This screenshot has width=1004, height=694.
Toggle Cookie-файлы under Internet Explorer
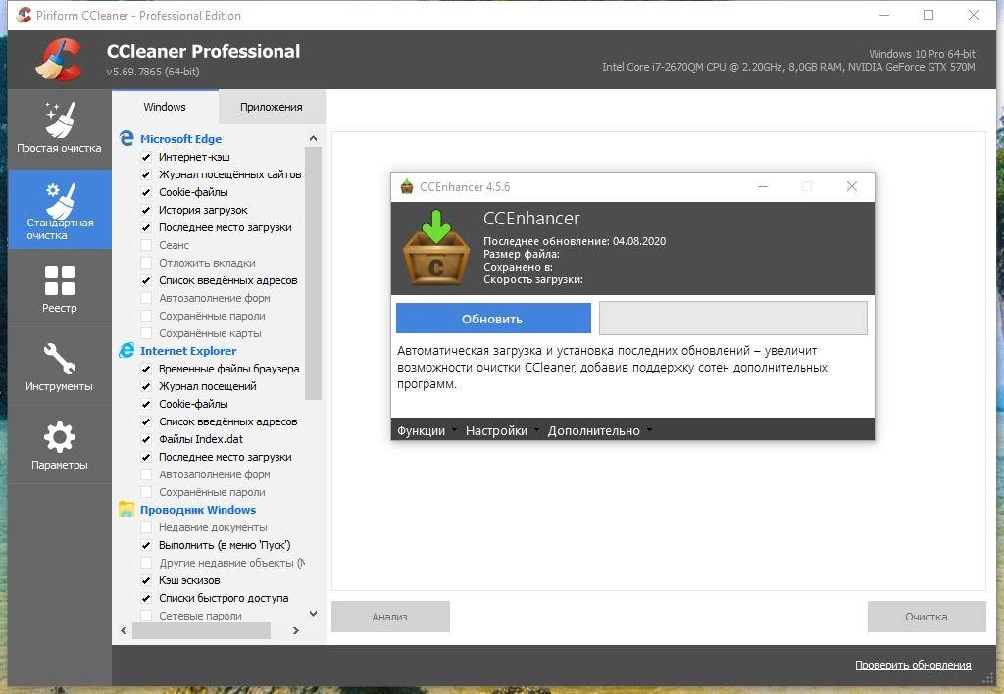[146, 404]
